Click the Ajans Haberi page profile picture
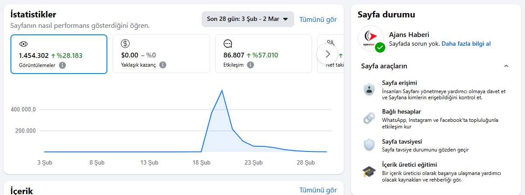Screen dimensions: 525x195 pyautogui.click(x=371, y=39)
